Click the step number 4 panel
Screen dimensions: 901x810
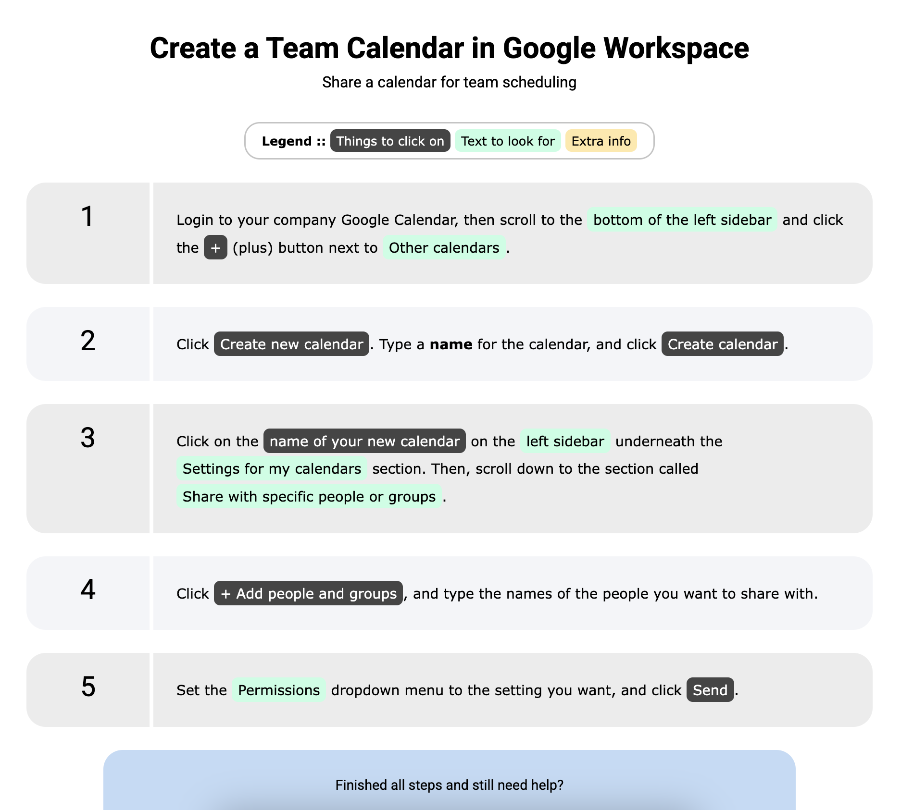click(x=88, y=593)
